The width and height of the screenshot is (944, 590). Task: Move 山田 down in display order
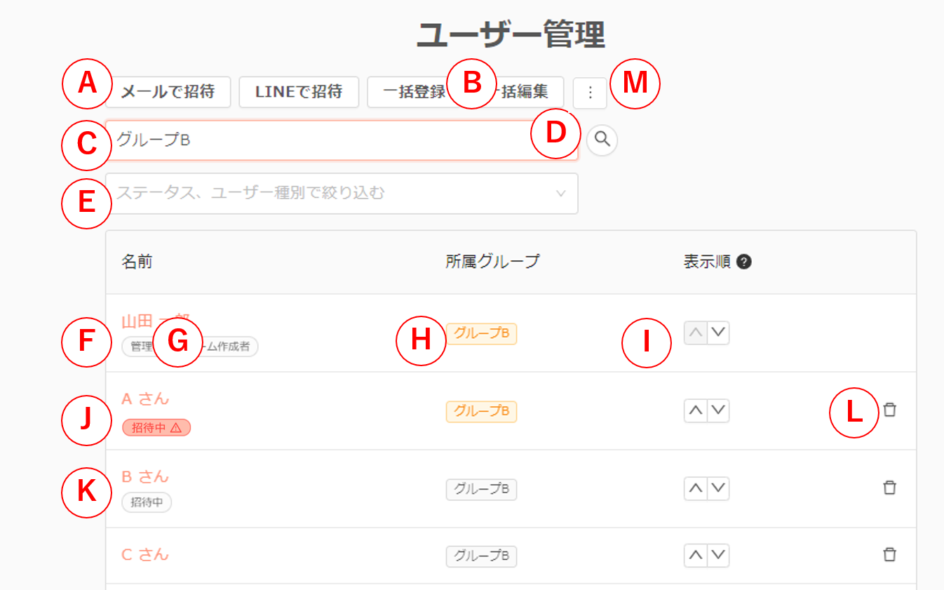(718, 333)
